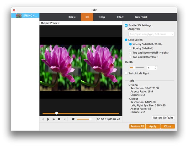Adjust the Depth slider handle
The height and width of the screenshot is (146, 188).
coord(134,68)
